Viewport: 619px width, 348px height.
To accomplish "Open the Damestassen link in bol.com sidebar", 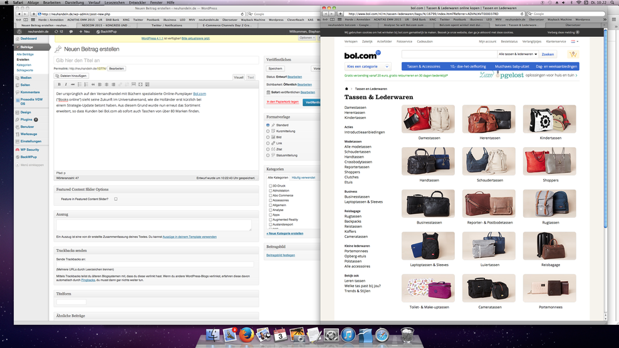I will click(x=355, y=107).
